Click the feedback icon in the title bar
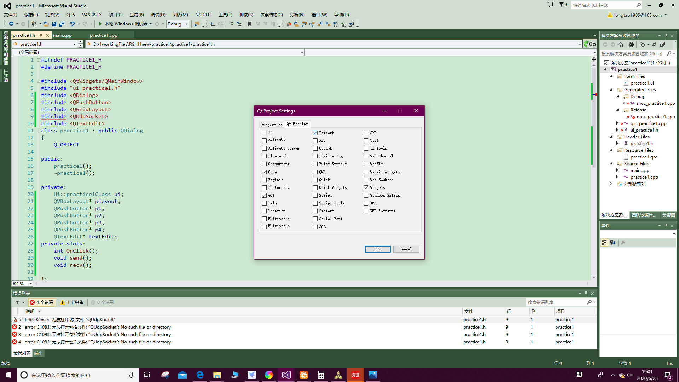This screenshot has height=382, width=679. click(550, 5)
